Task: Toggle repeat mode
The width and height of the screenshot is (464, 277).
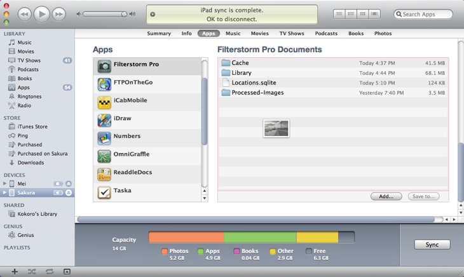Action: [x=49, y=271]
